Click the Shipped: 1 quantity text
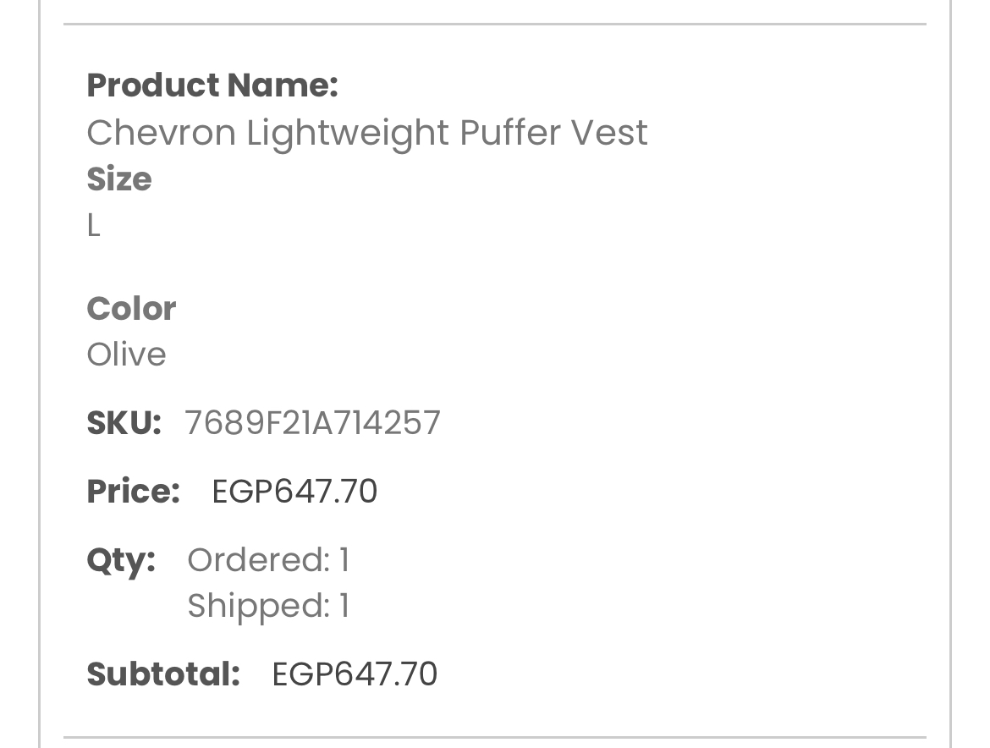Screen dimensions: 990x748 tap(268, 607)
